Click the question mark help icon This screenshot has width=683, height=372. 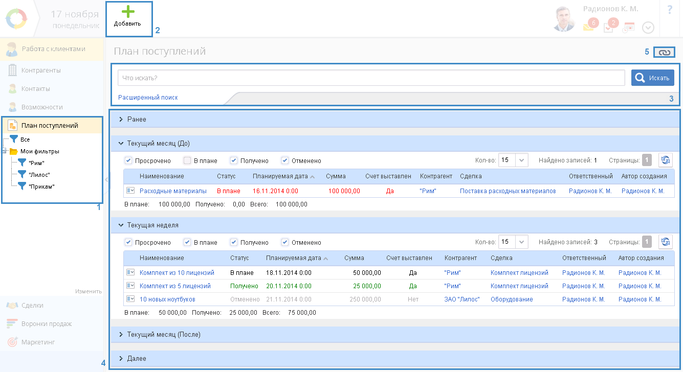670,10
